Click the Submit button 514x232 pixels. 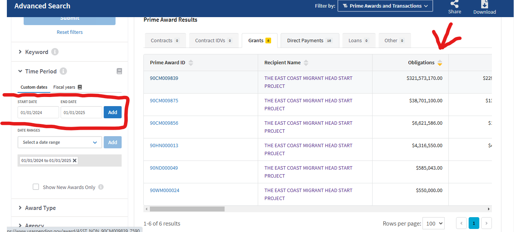coord(69,20)
